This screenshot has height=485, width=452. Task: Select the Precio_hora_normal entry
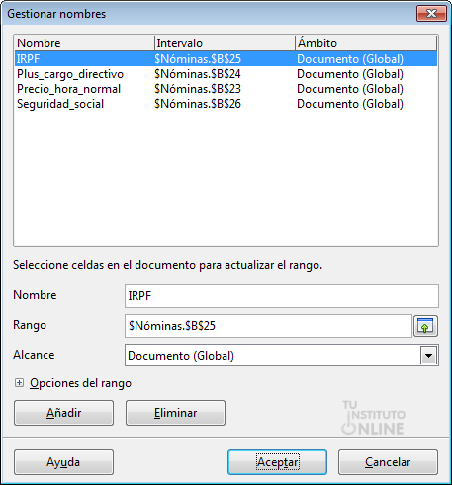226,89
